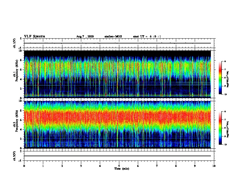The height and width of the screenshot is (186, 241).
Task: Click time axis tick label "0"
Action: tap(24, 166)
